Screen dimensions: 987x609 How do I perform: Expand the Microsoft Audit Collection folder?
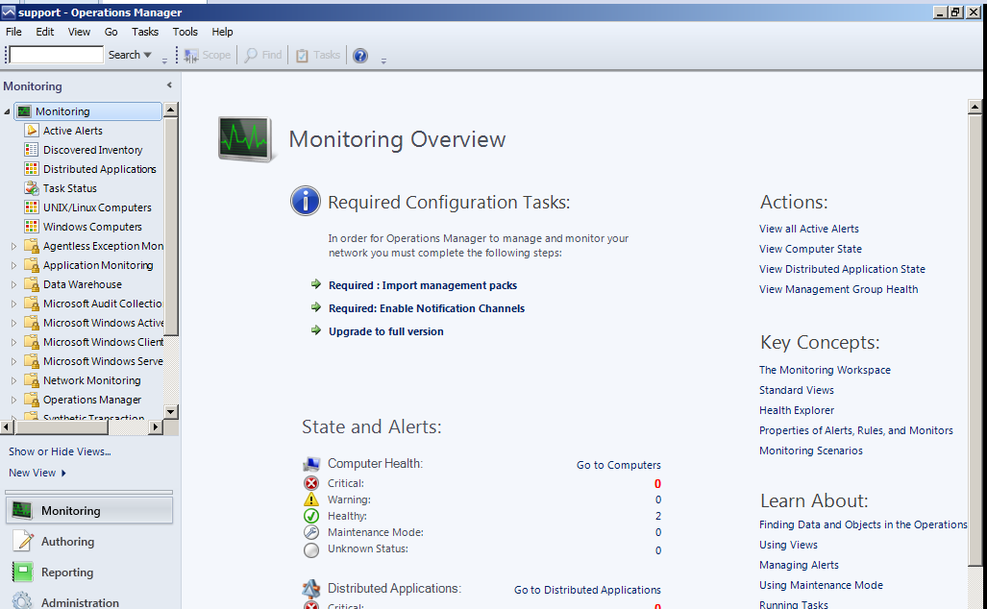pyautogui.click(x=13, y=304)
